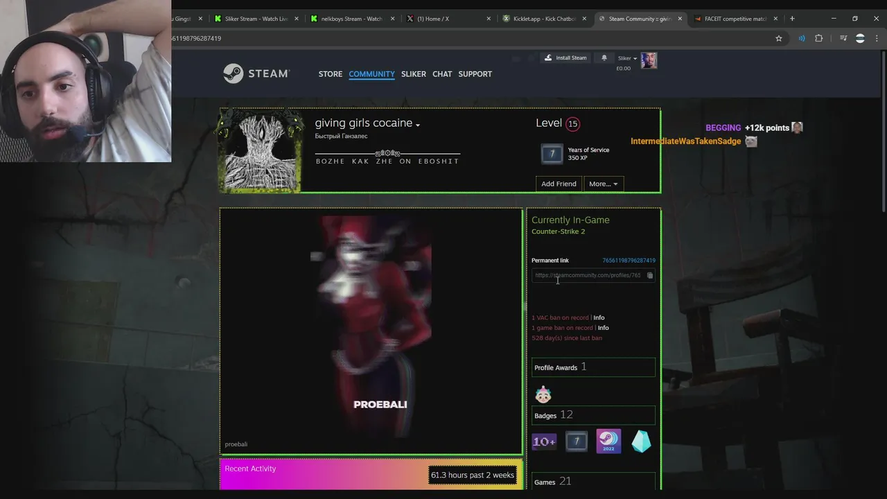Open the VAC ban Info link
Image resolution: width=887 pixels, height=499 pixels.
click(599, 317)
